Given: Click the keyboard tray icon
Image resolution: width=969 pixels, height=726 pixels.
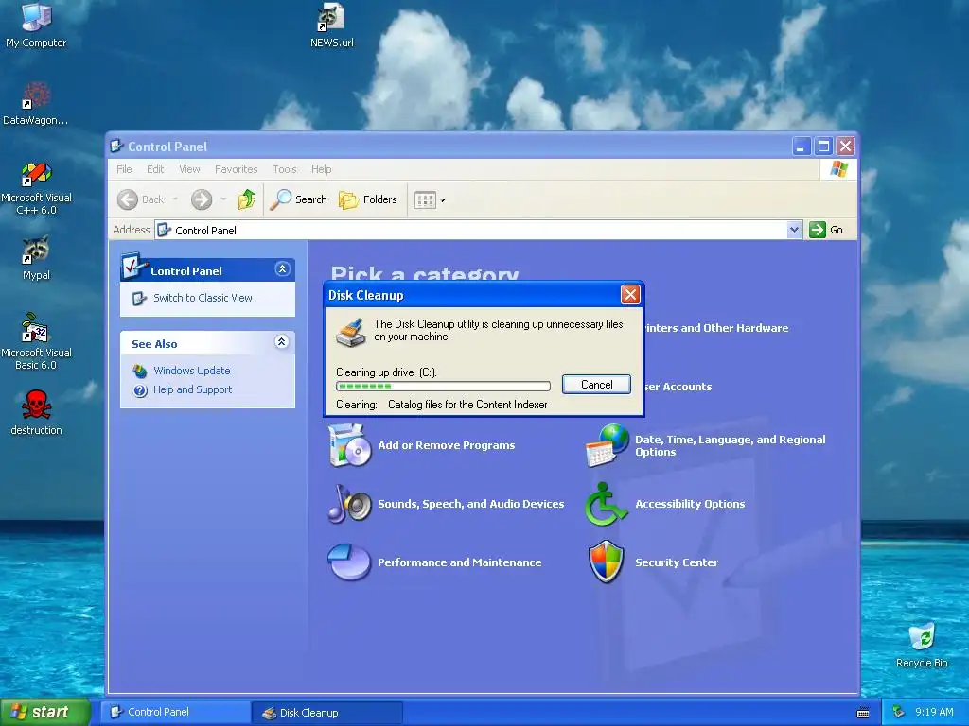Looking at the screenshot, I should (863, 713).
